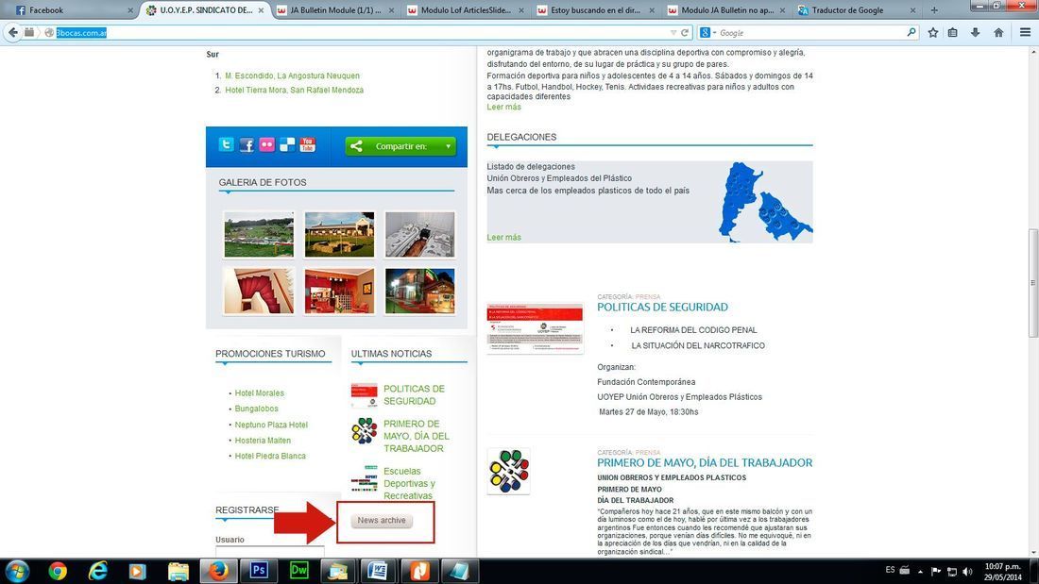
Task: Open the Hosteria Maiten link
Action: point(263,441)
